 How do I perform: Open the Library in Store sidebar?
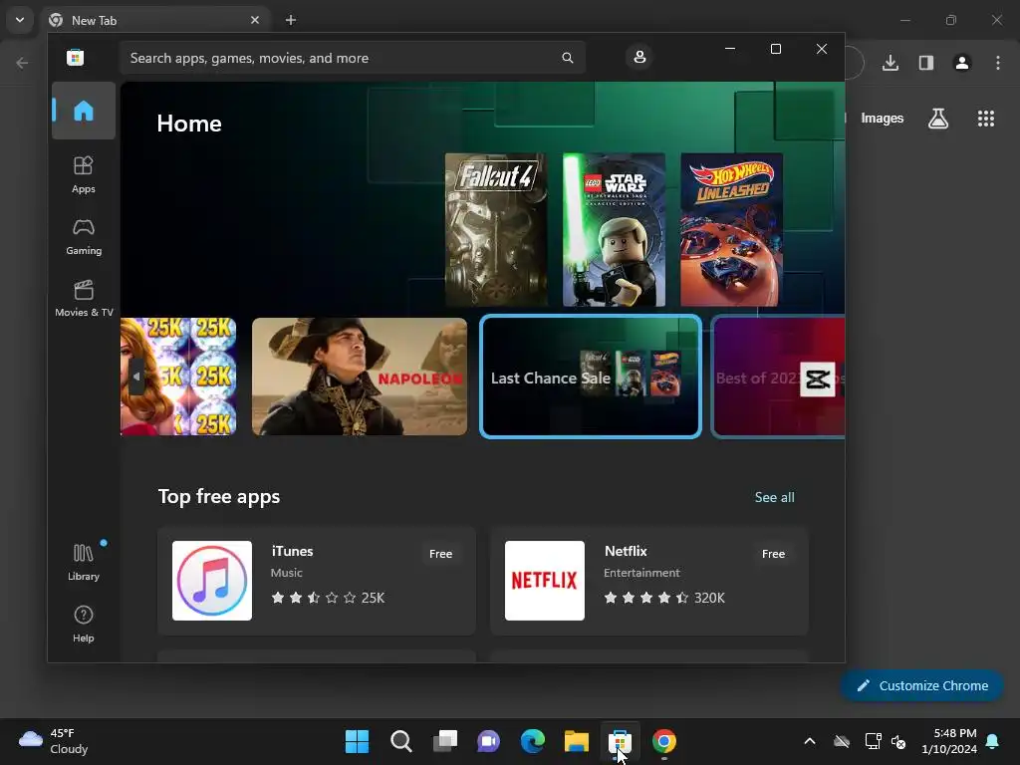coord(84,562)
